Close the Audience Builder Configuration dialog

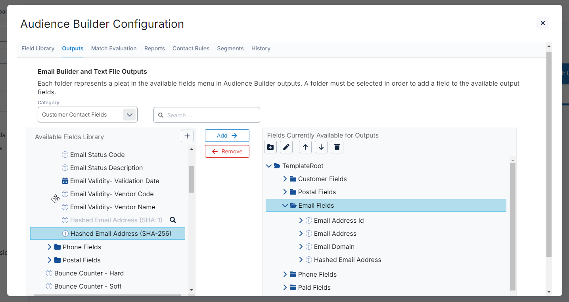(543, 23)
